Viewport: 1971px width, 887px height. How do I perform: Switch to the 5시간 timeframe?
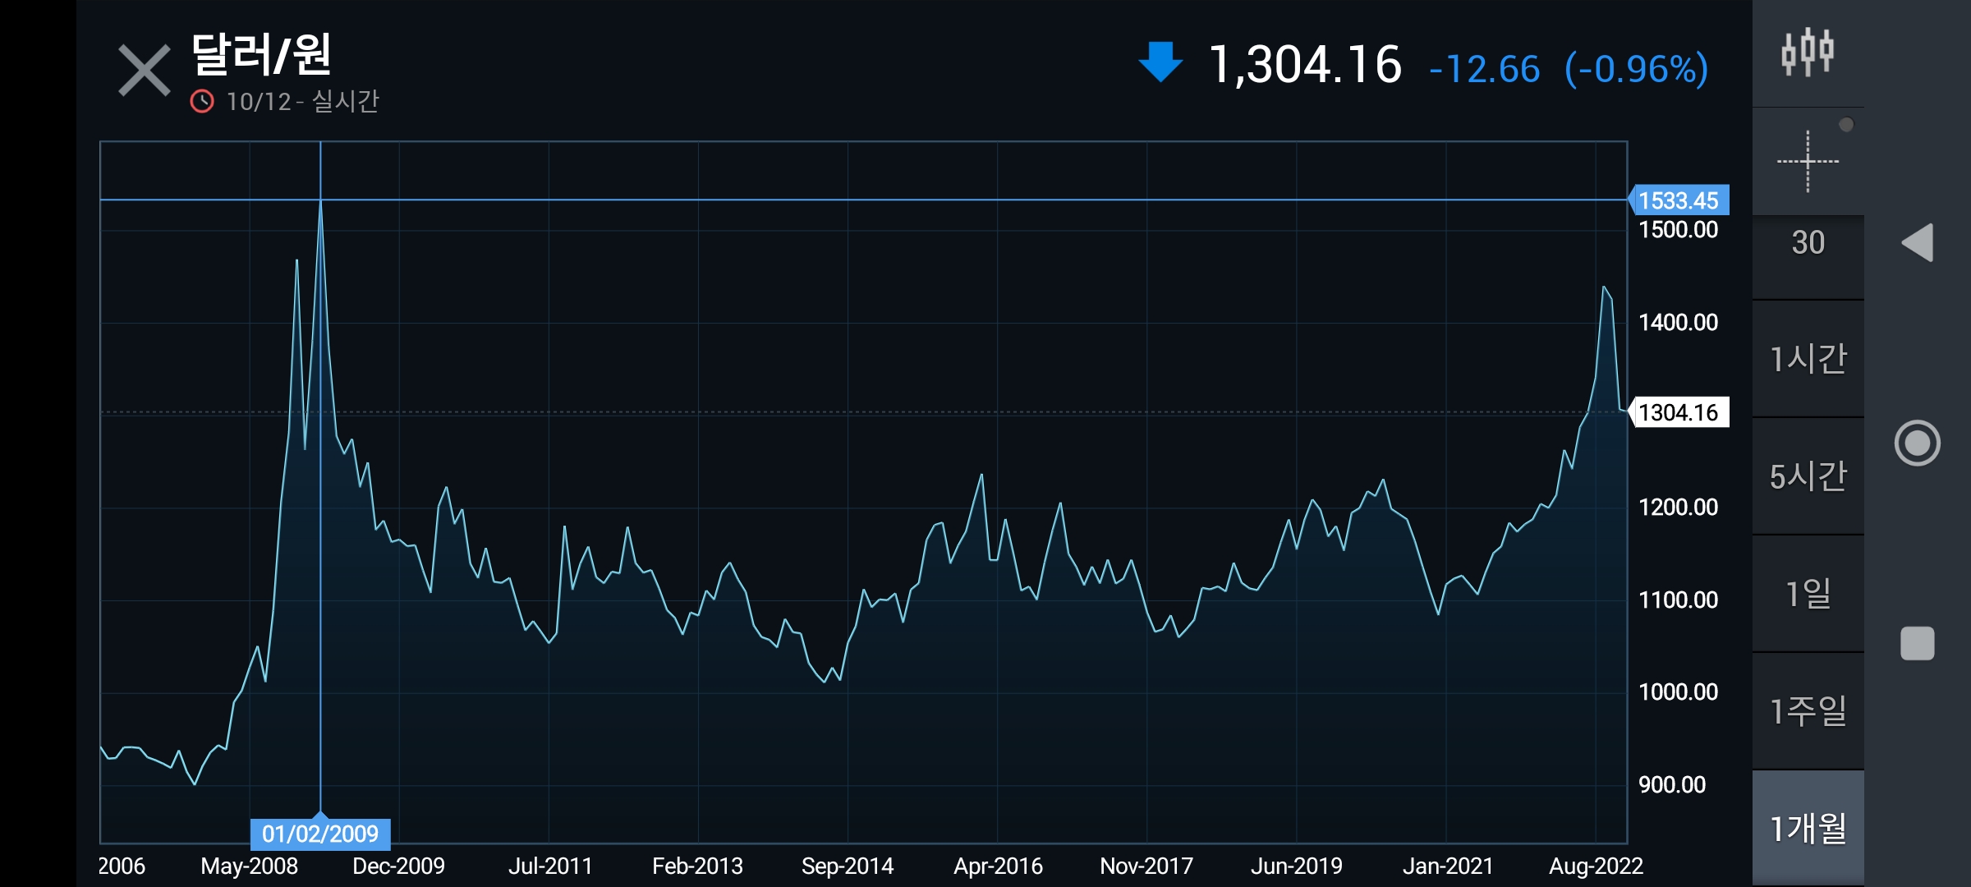pos(1808,476)
